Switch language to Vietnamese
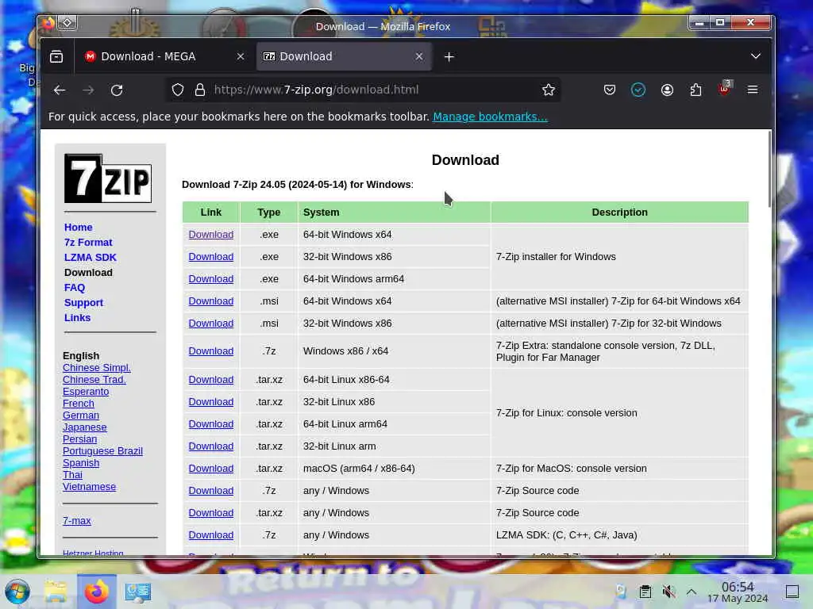Image resolution: width=813 pixels, height=609 pixels. click(x=89, y=487)
